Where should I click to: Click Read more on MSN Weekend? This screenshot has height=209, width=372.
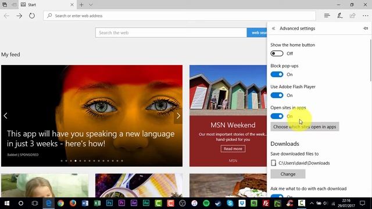(x=233, y=149)
